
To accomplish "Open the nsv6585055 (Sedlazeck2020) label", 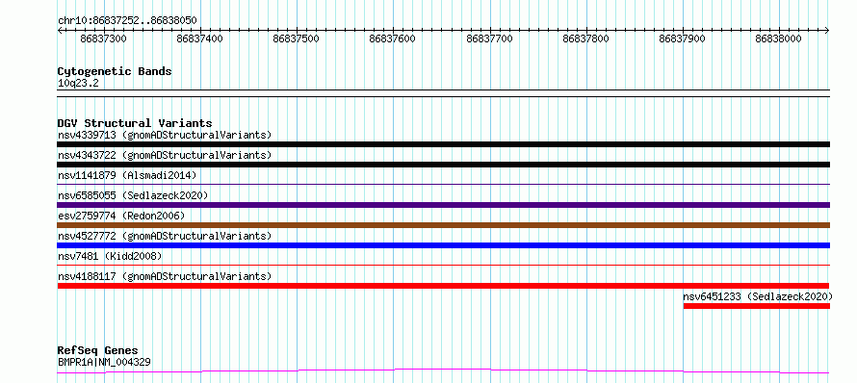I will (133, 195).
